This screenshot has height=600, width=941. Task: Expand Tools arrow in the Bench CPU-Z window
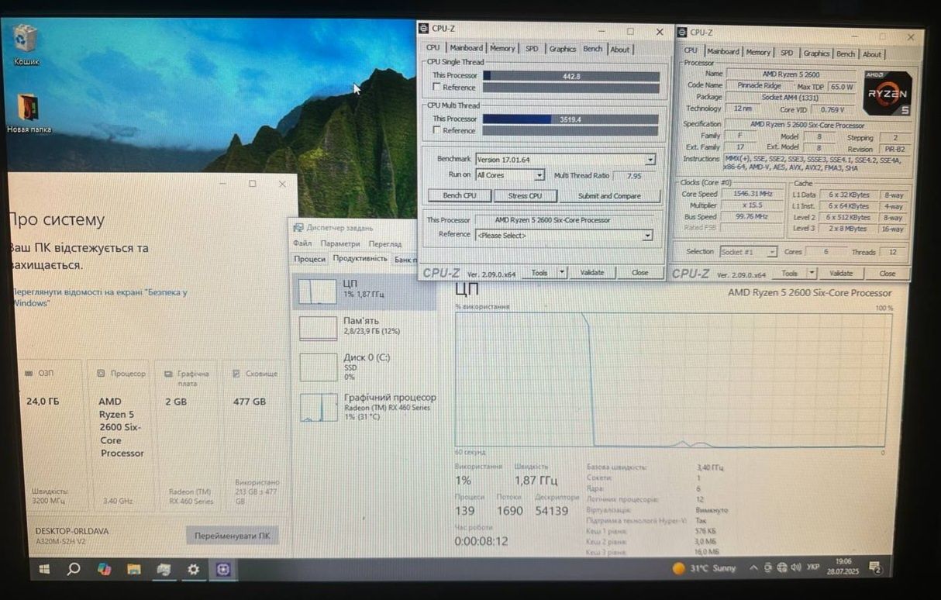(x=563, y=273)
